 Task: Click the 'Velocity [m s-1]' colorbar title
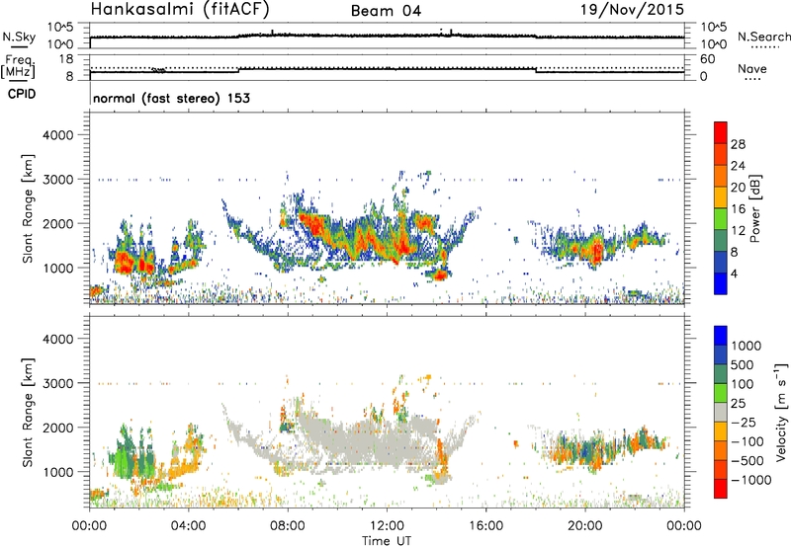pos(781,412)
